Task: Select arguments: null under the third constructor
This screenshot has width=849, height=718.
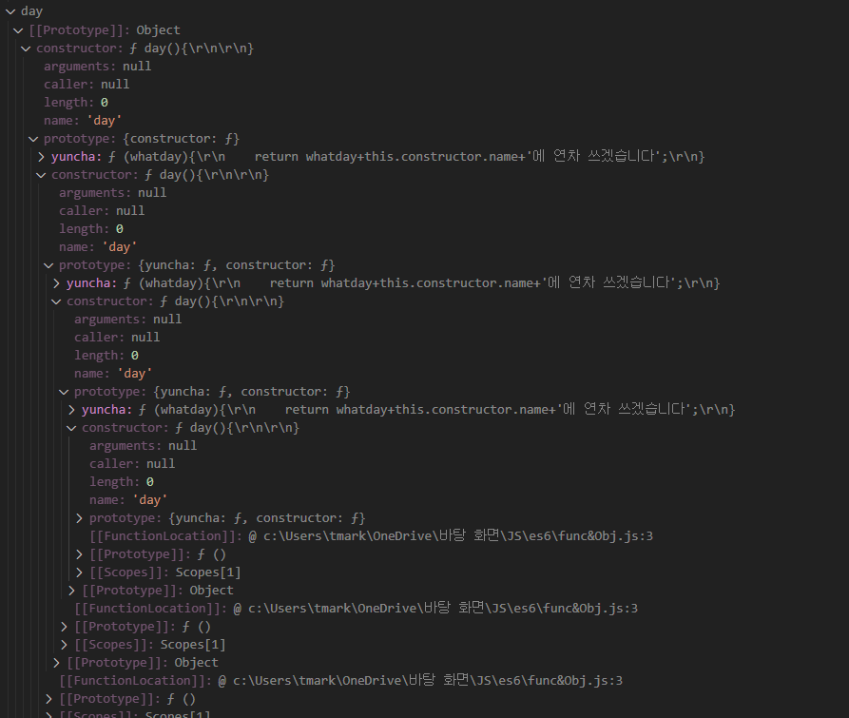Action: [127, 320]
